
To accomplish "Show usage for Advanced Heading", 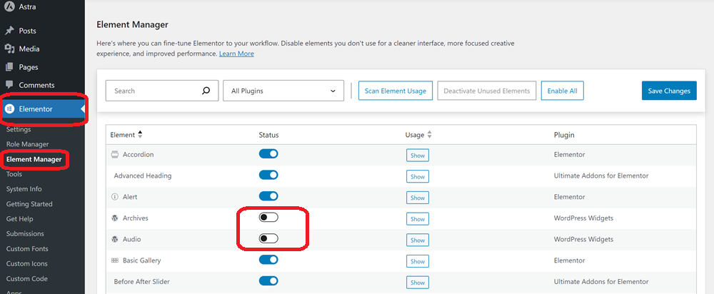I will (x=418, y=176).
